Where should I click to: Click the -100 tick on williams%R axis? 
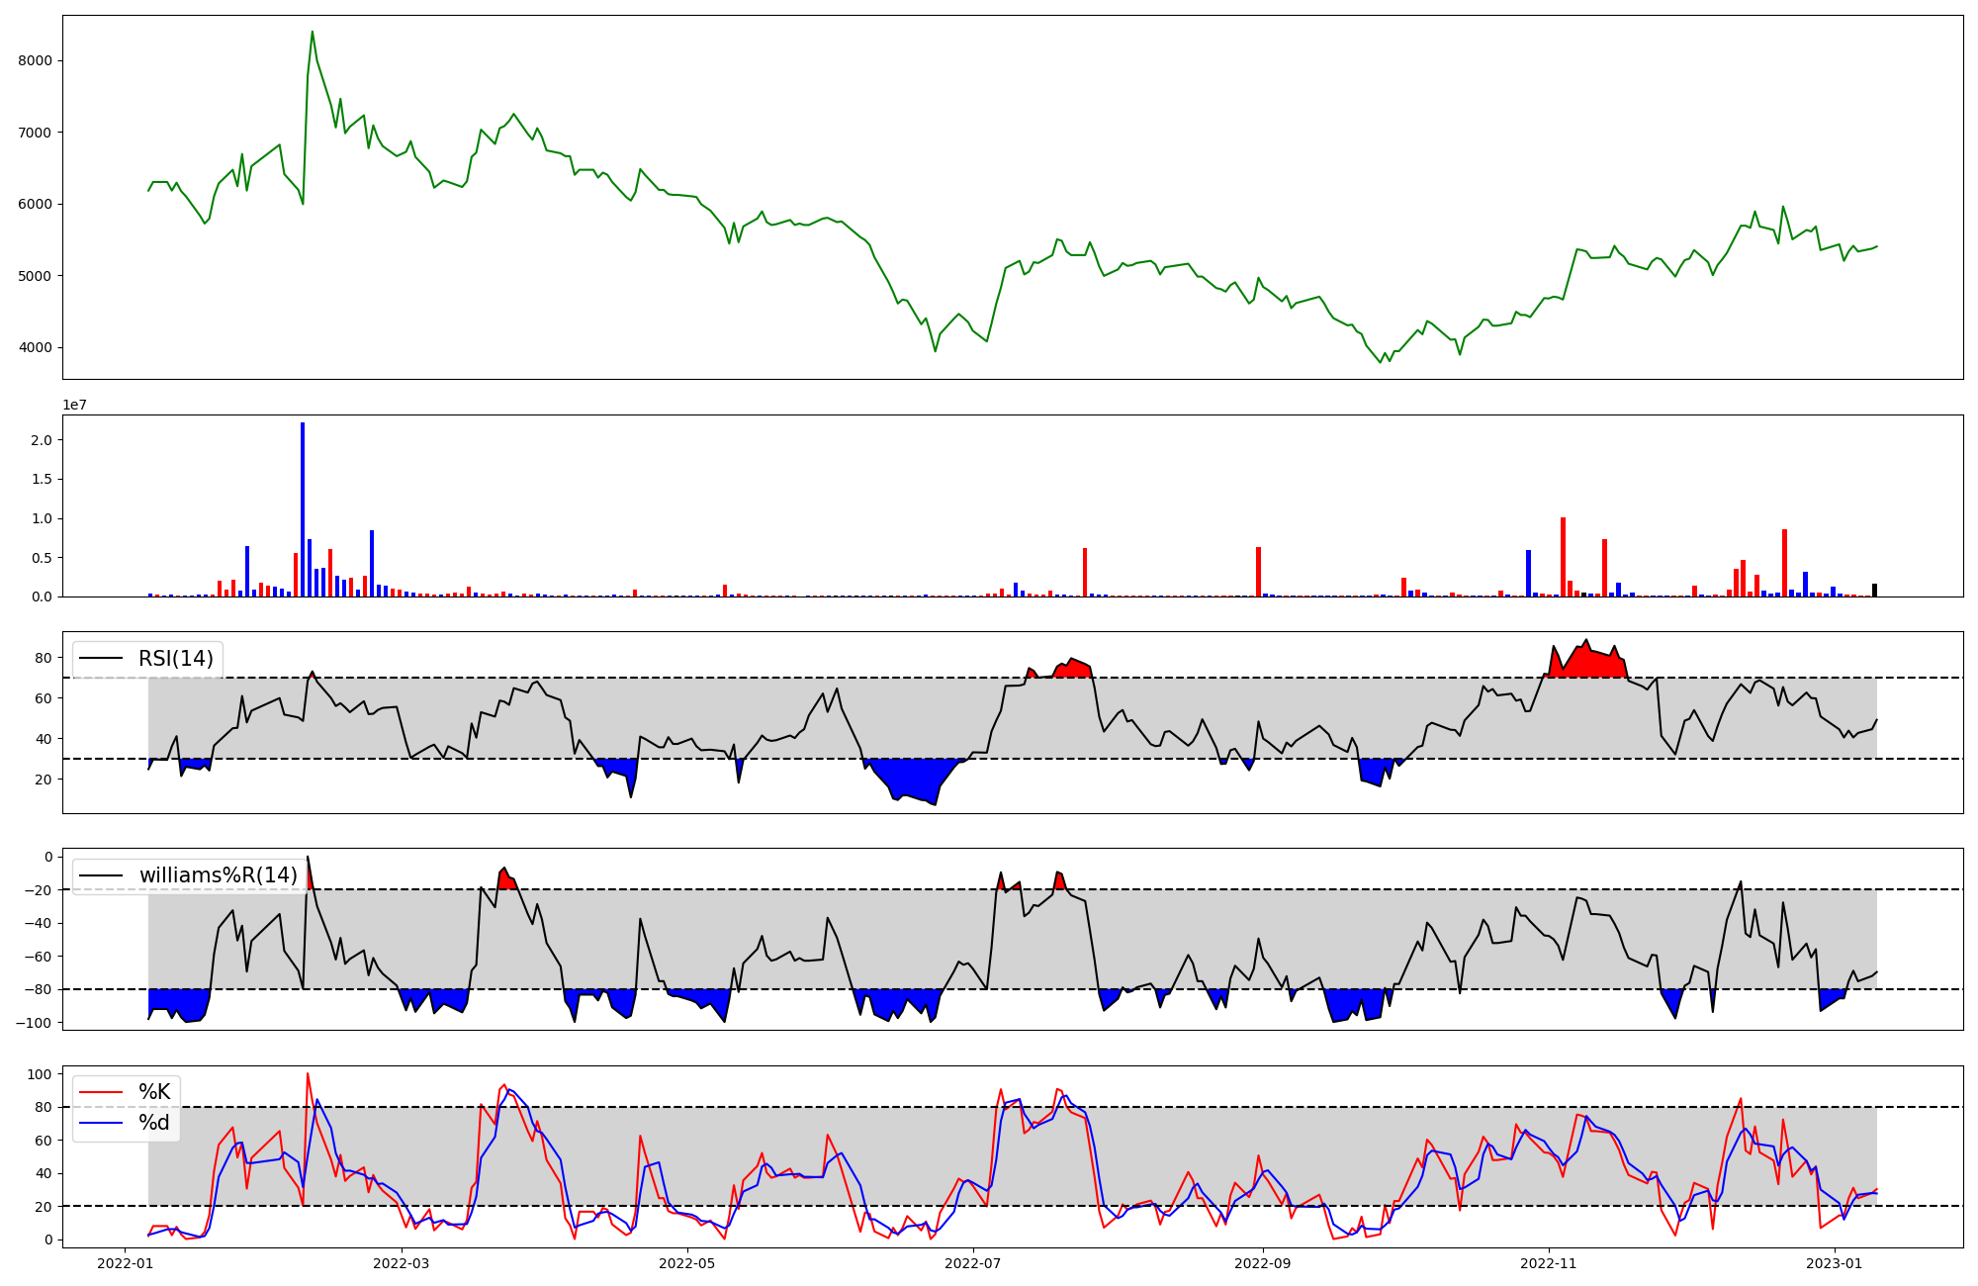click(36, 1022)
